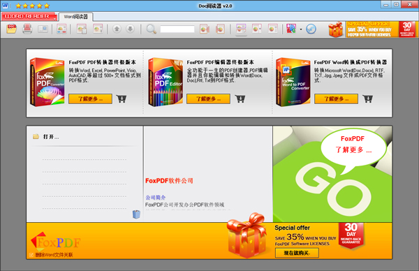Screen dimensions: 419x271
Task: Open the 公司简介 link
Action: [x=156, y=198]
